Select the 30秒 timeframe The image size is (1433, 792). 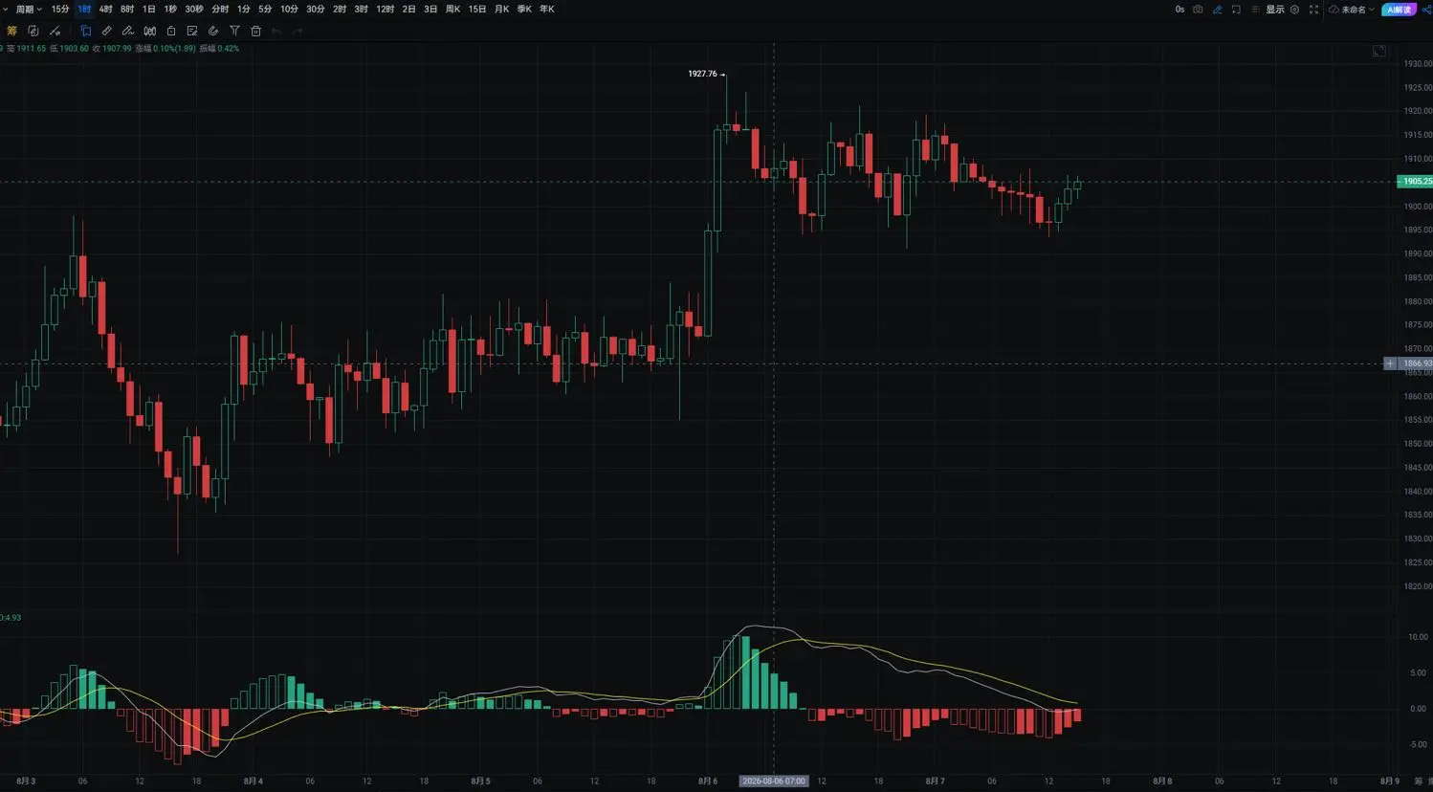coord(194,10)
